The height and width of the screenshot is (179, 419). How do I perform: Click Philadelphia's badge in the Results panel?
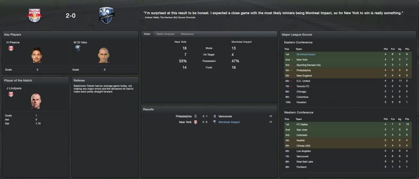[195, 116]
